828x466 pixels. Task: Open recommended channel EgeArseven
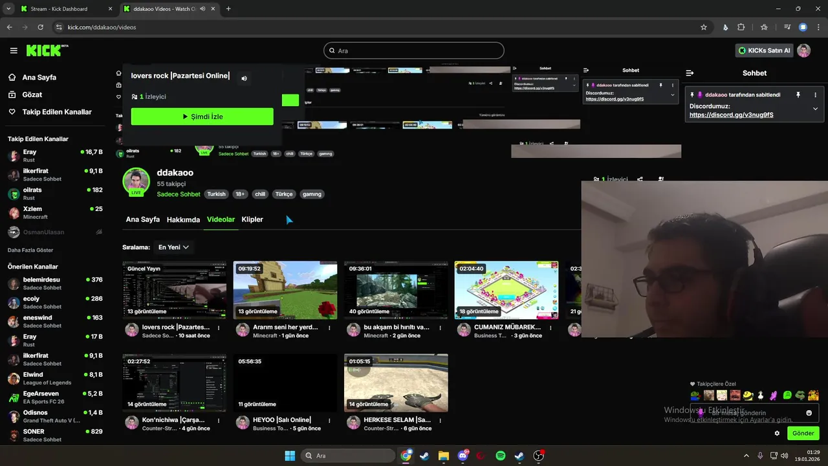pos(55,397)
